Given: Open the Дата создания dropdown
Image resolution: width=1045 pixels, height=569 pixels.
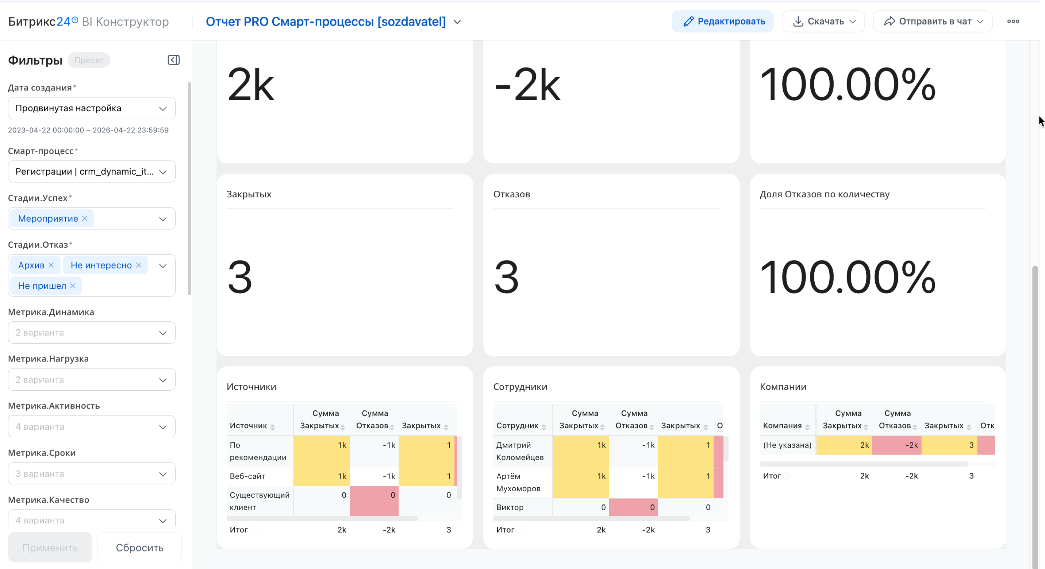Looking at the screenshot, I should [92, 108].
